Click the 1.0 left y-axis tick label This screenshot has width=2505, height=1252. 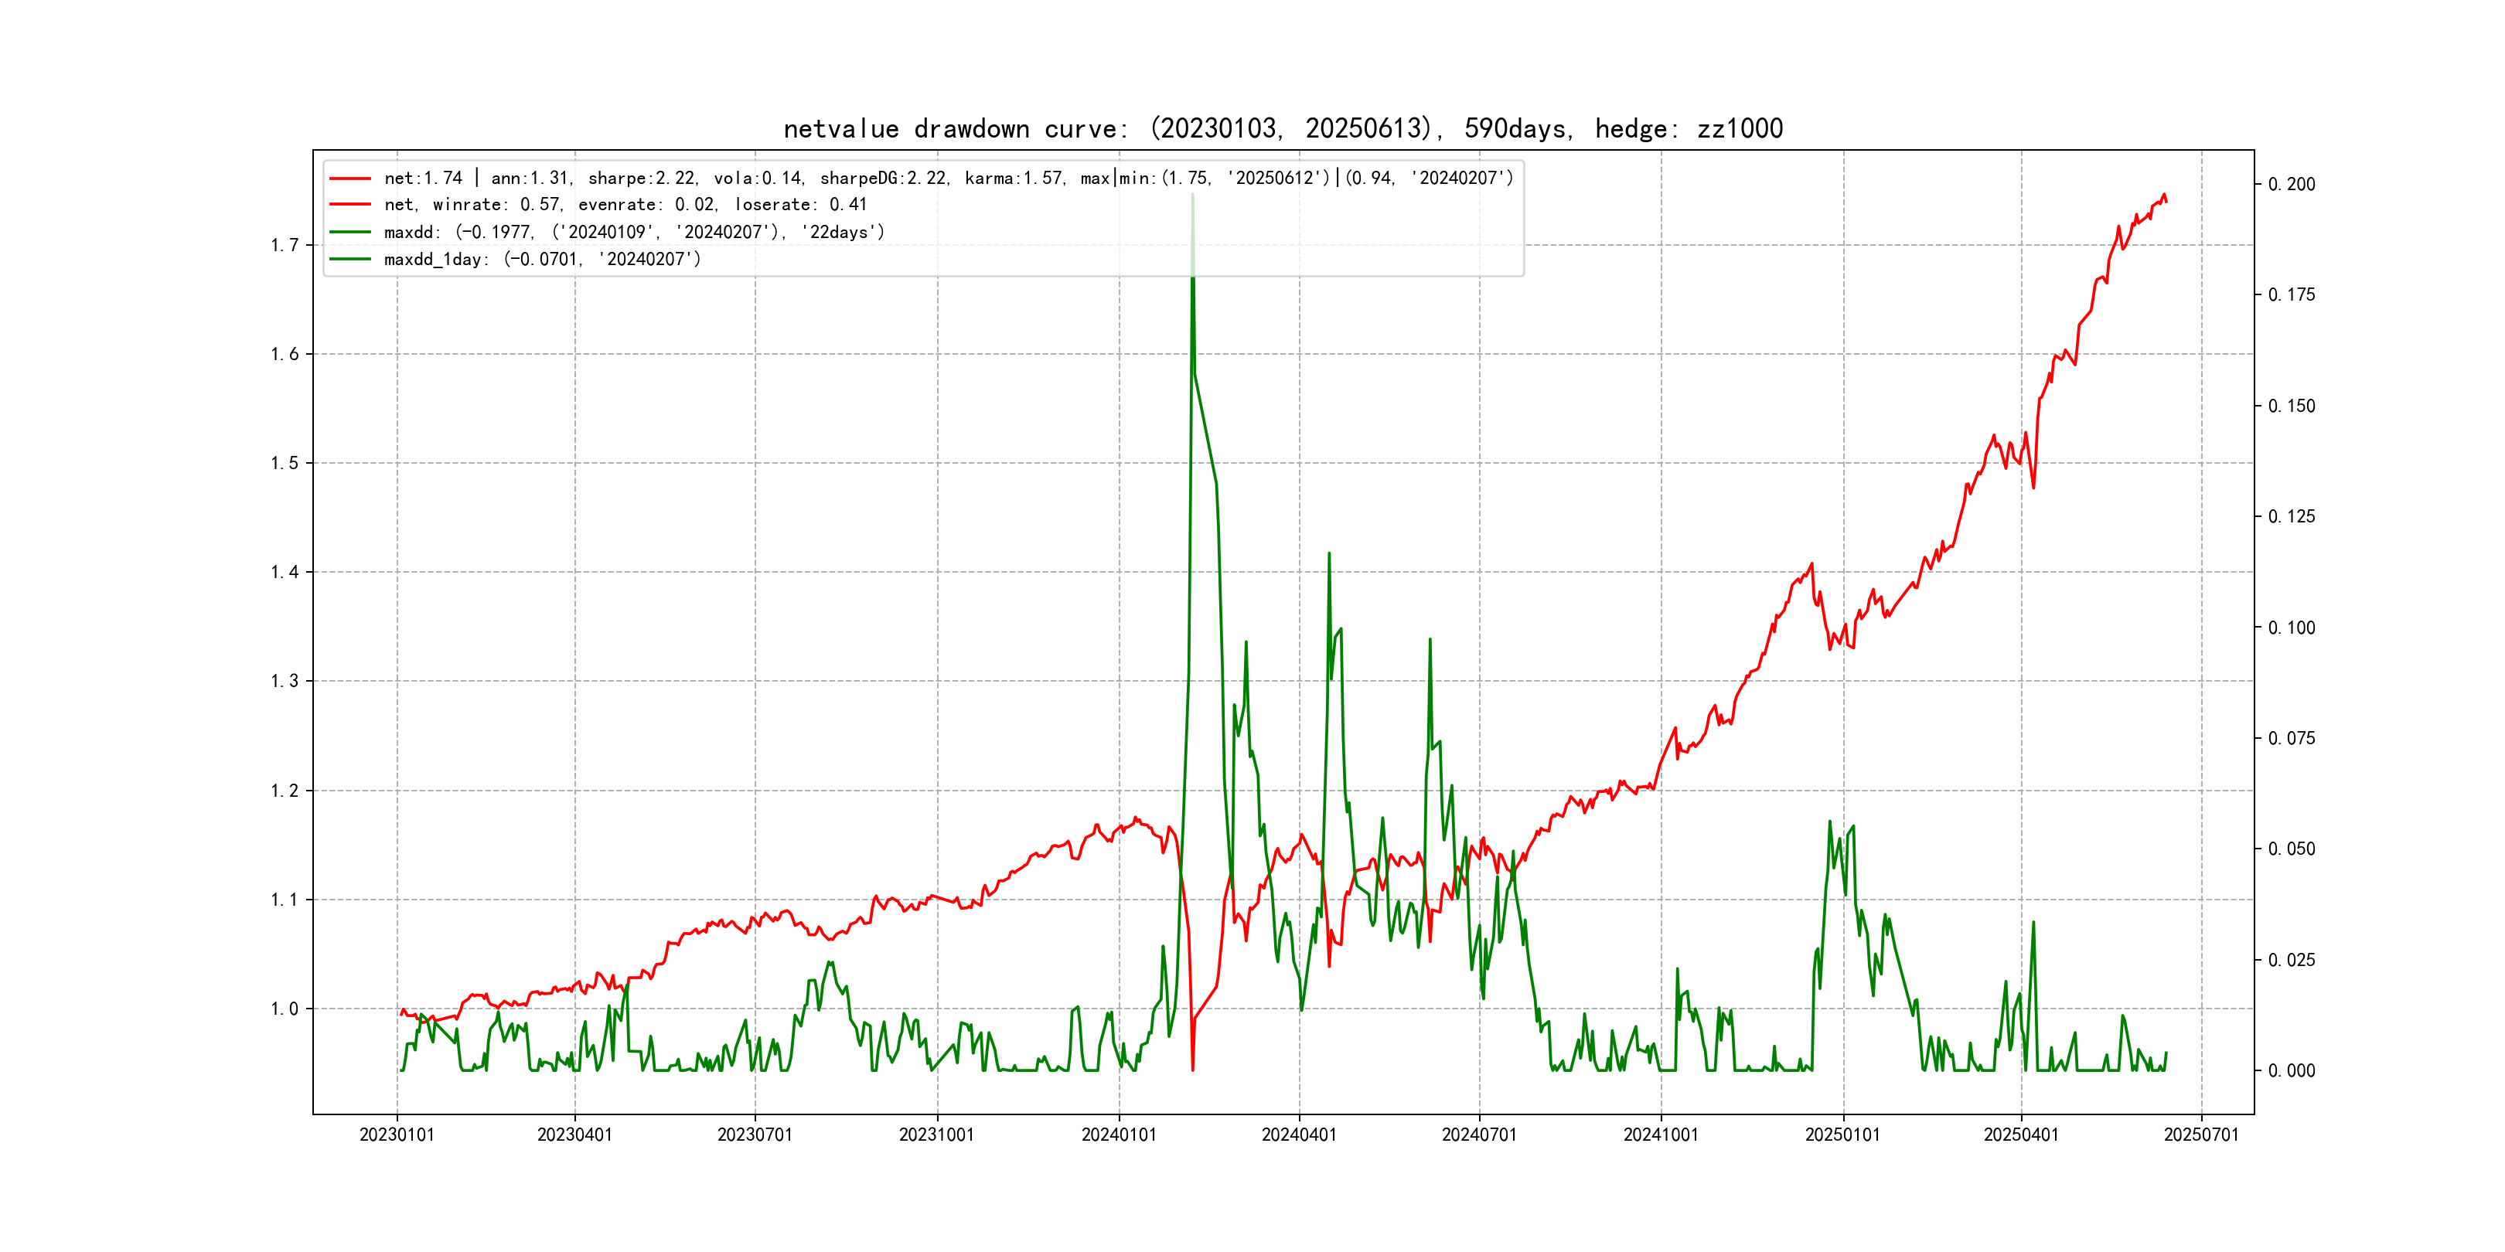tap(285, 1009)
